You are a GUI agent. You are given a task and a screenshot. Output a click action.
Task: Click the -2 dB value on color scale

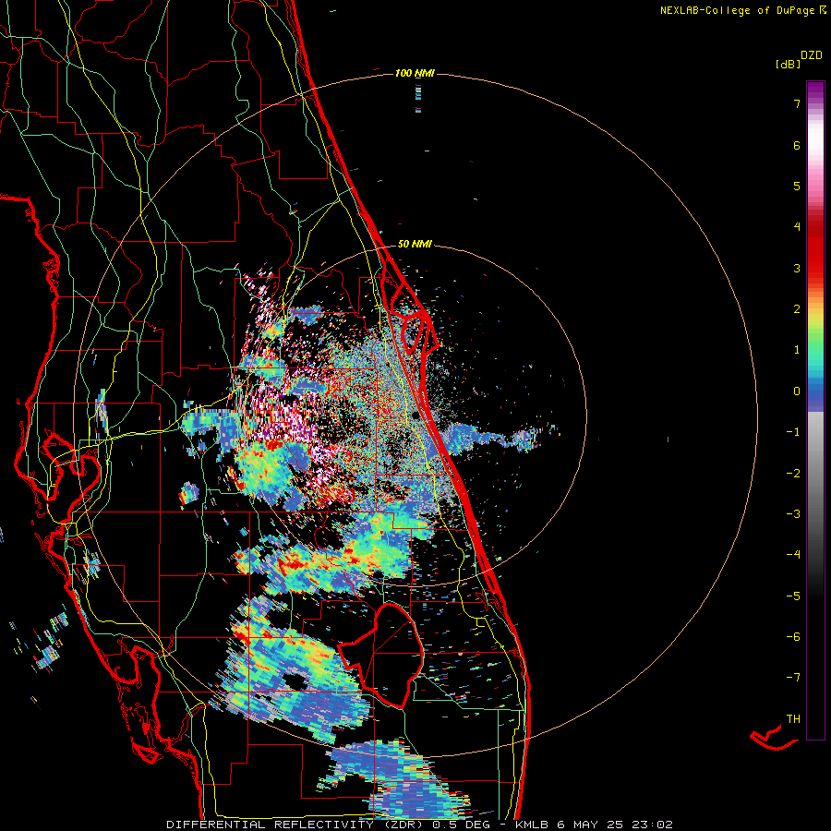click(x=793, y=474)
